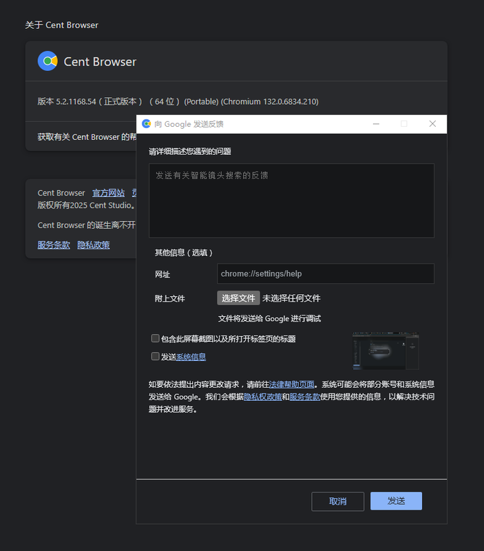Screen dimensions: 484x551
Task: Click the 网址 URL input field
Action: tap(326, 273)
